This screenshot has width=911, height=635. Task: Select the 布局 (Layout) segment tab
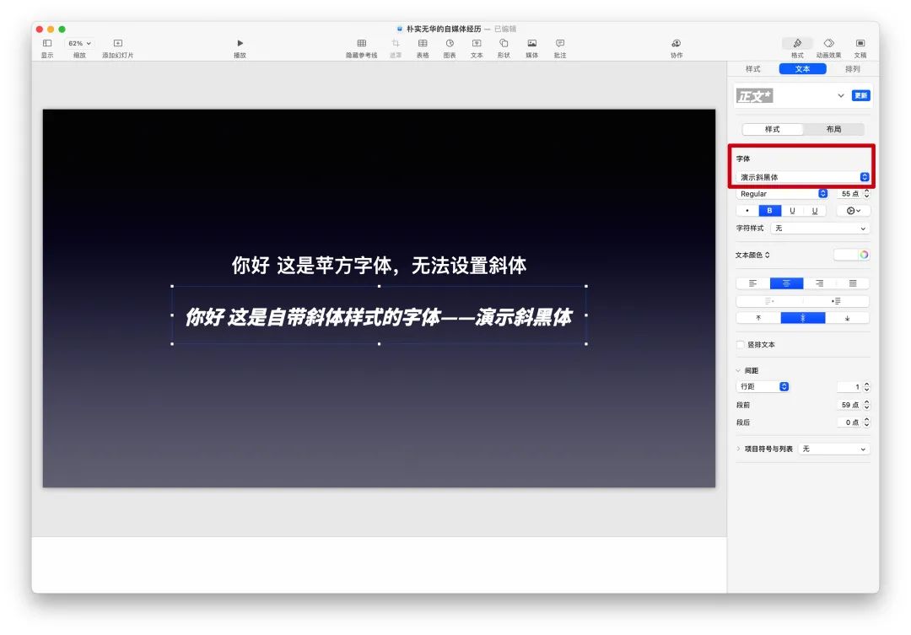coord(833,129)
